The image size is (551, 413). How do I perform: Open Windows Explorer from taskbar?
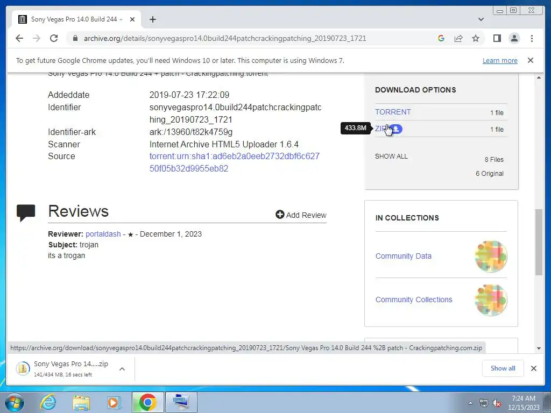81,402
